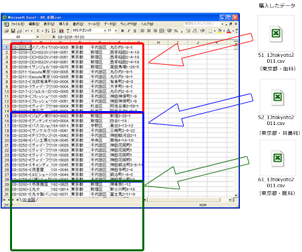
Task: Switch to the 00_全国 sheet tab
Action: (x=29, y=200)
